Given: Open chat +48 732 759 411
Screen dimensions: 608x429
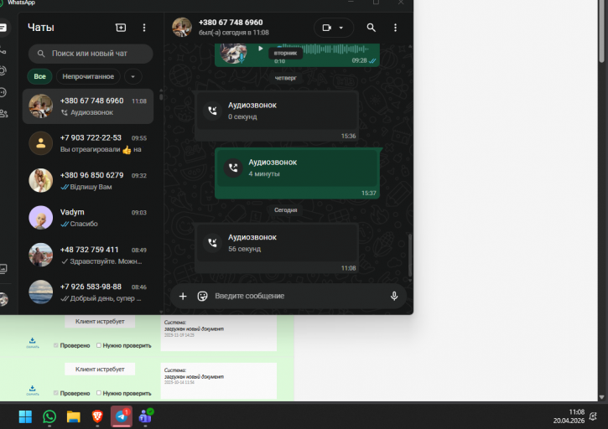Looking at the screenshot, I should point(88,255).
